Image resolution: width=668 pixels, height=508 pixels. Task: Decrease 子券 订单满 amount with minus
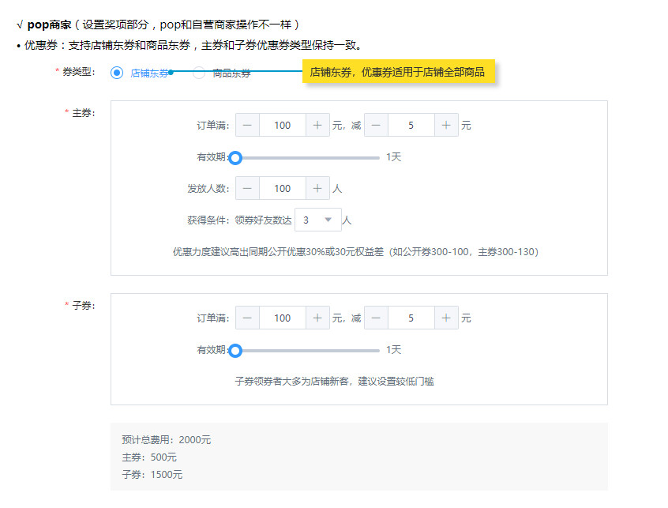247,318
